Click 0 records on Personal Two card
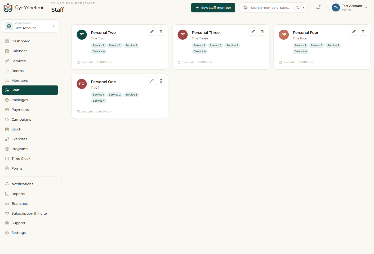Screen dimensions: 374x254 pos(85,62)
